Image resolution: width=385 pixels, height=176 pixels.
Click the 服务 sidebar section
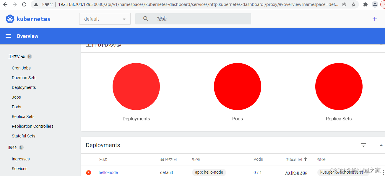(x=12, y=147)
